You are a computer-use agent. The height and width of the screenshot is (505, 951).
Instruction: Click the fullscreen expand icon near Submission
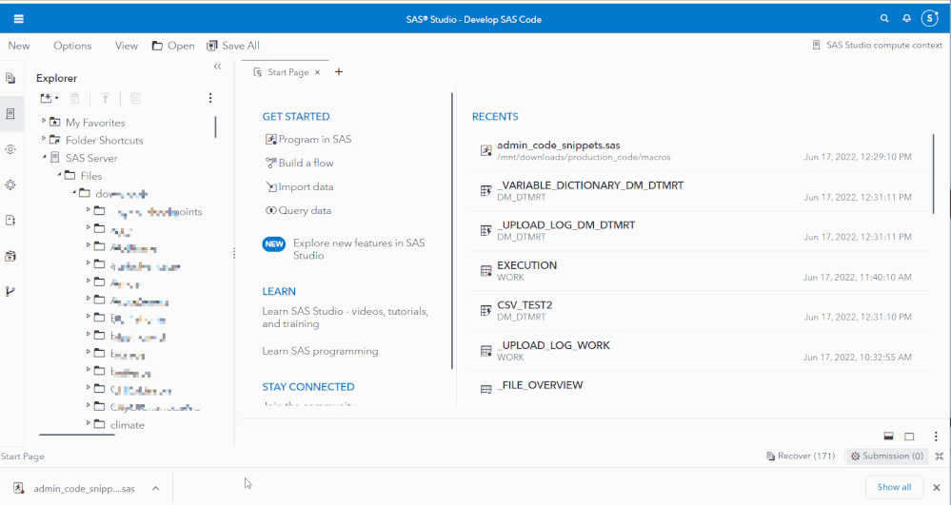[940, 456]
